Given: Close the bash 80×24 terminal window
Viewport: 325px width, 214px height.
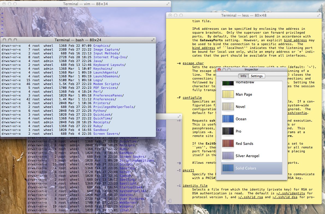Looking at the screenshot, I should (x=4, y=40).
